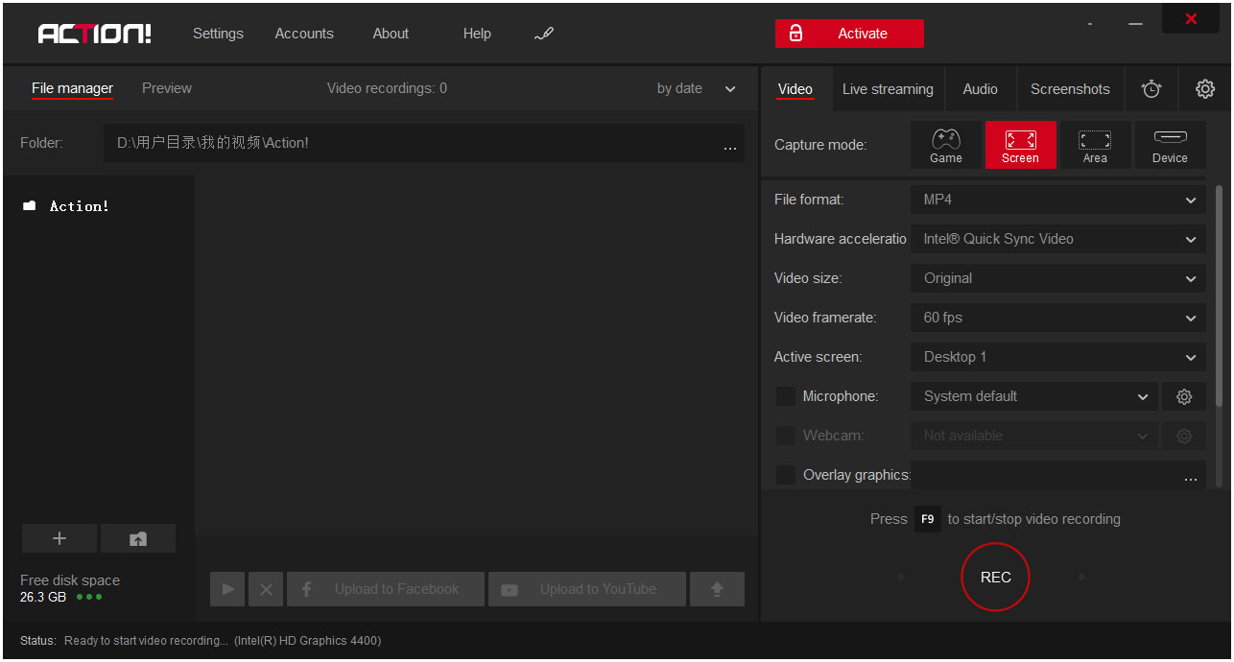Open the About menu
The width and height of the screenshot is (1234, 662).
[391, 34]
